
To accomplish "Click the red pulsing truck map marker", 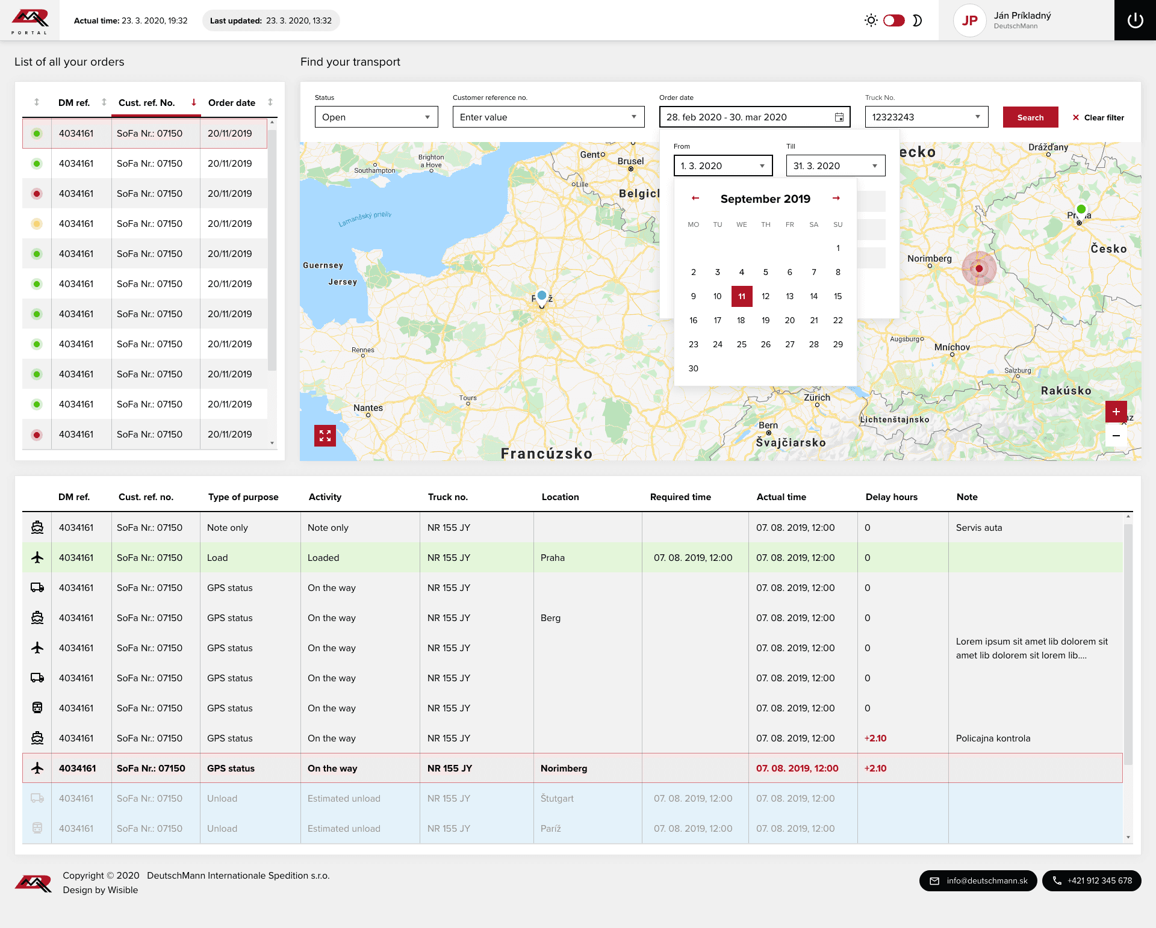I will (979, 268).
